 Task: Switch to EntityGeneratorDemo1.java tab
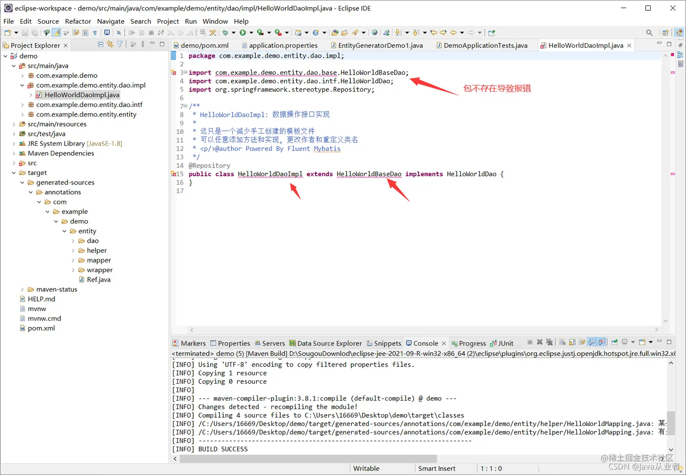click(377, 45)
